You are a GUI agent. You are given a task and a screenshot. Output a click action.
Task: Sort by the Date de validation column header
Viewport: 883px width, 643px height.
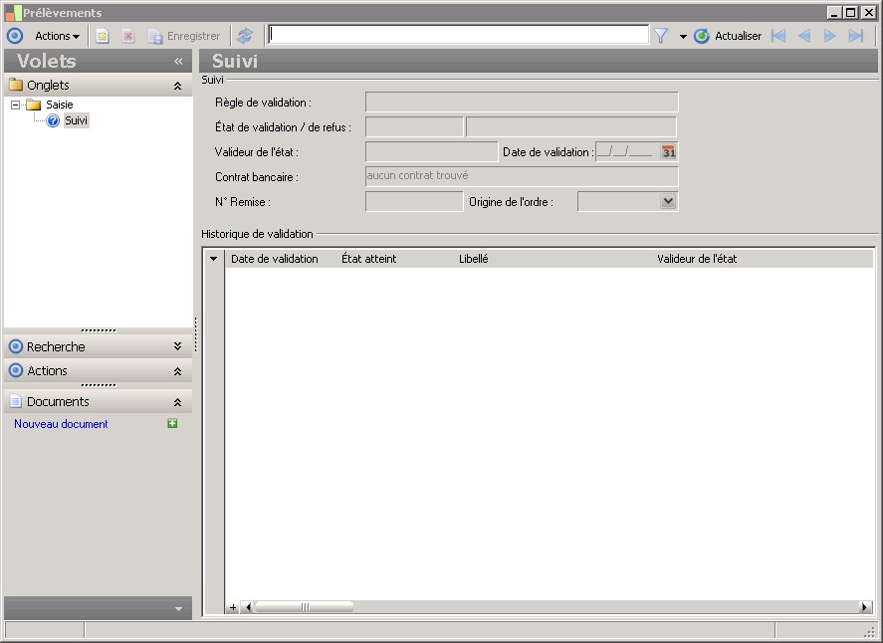[x=274, y=259]
